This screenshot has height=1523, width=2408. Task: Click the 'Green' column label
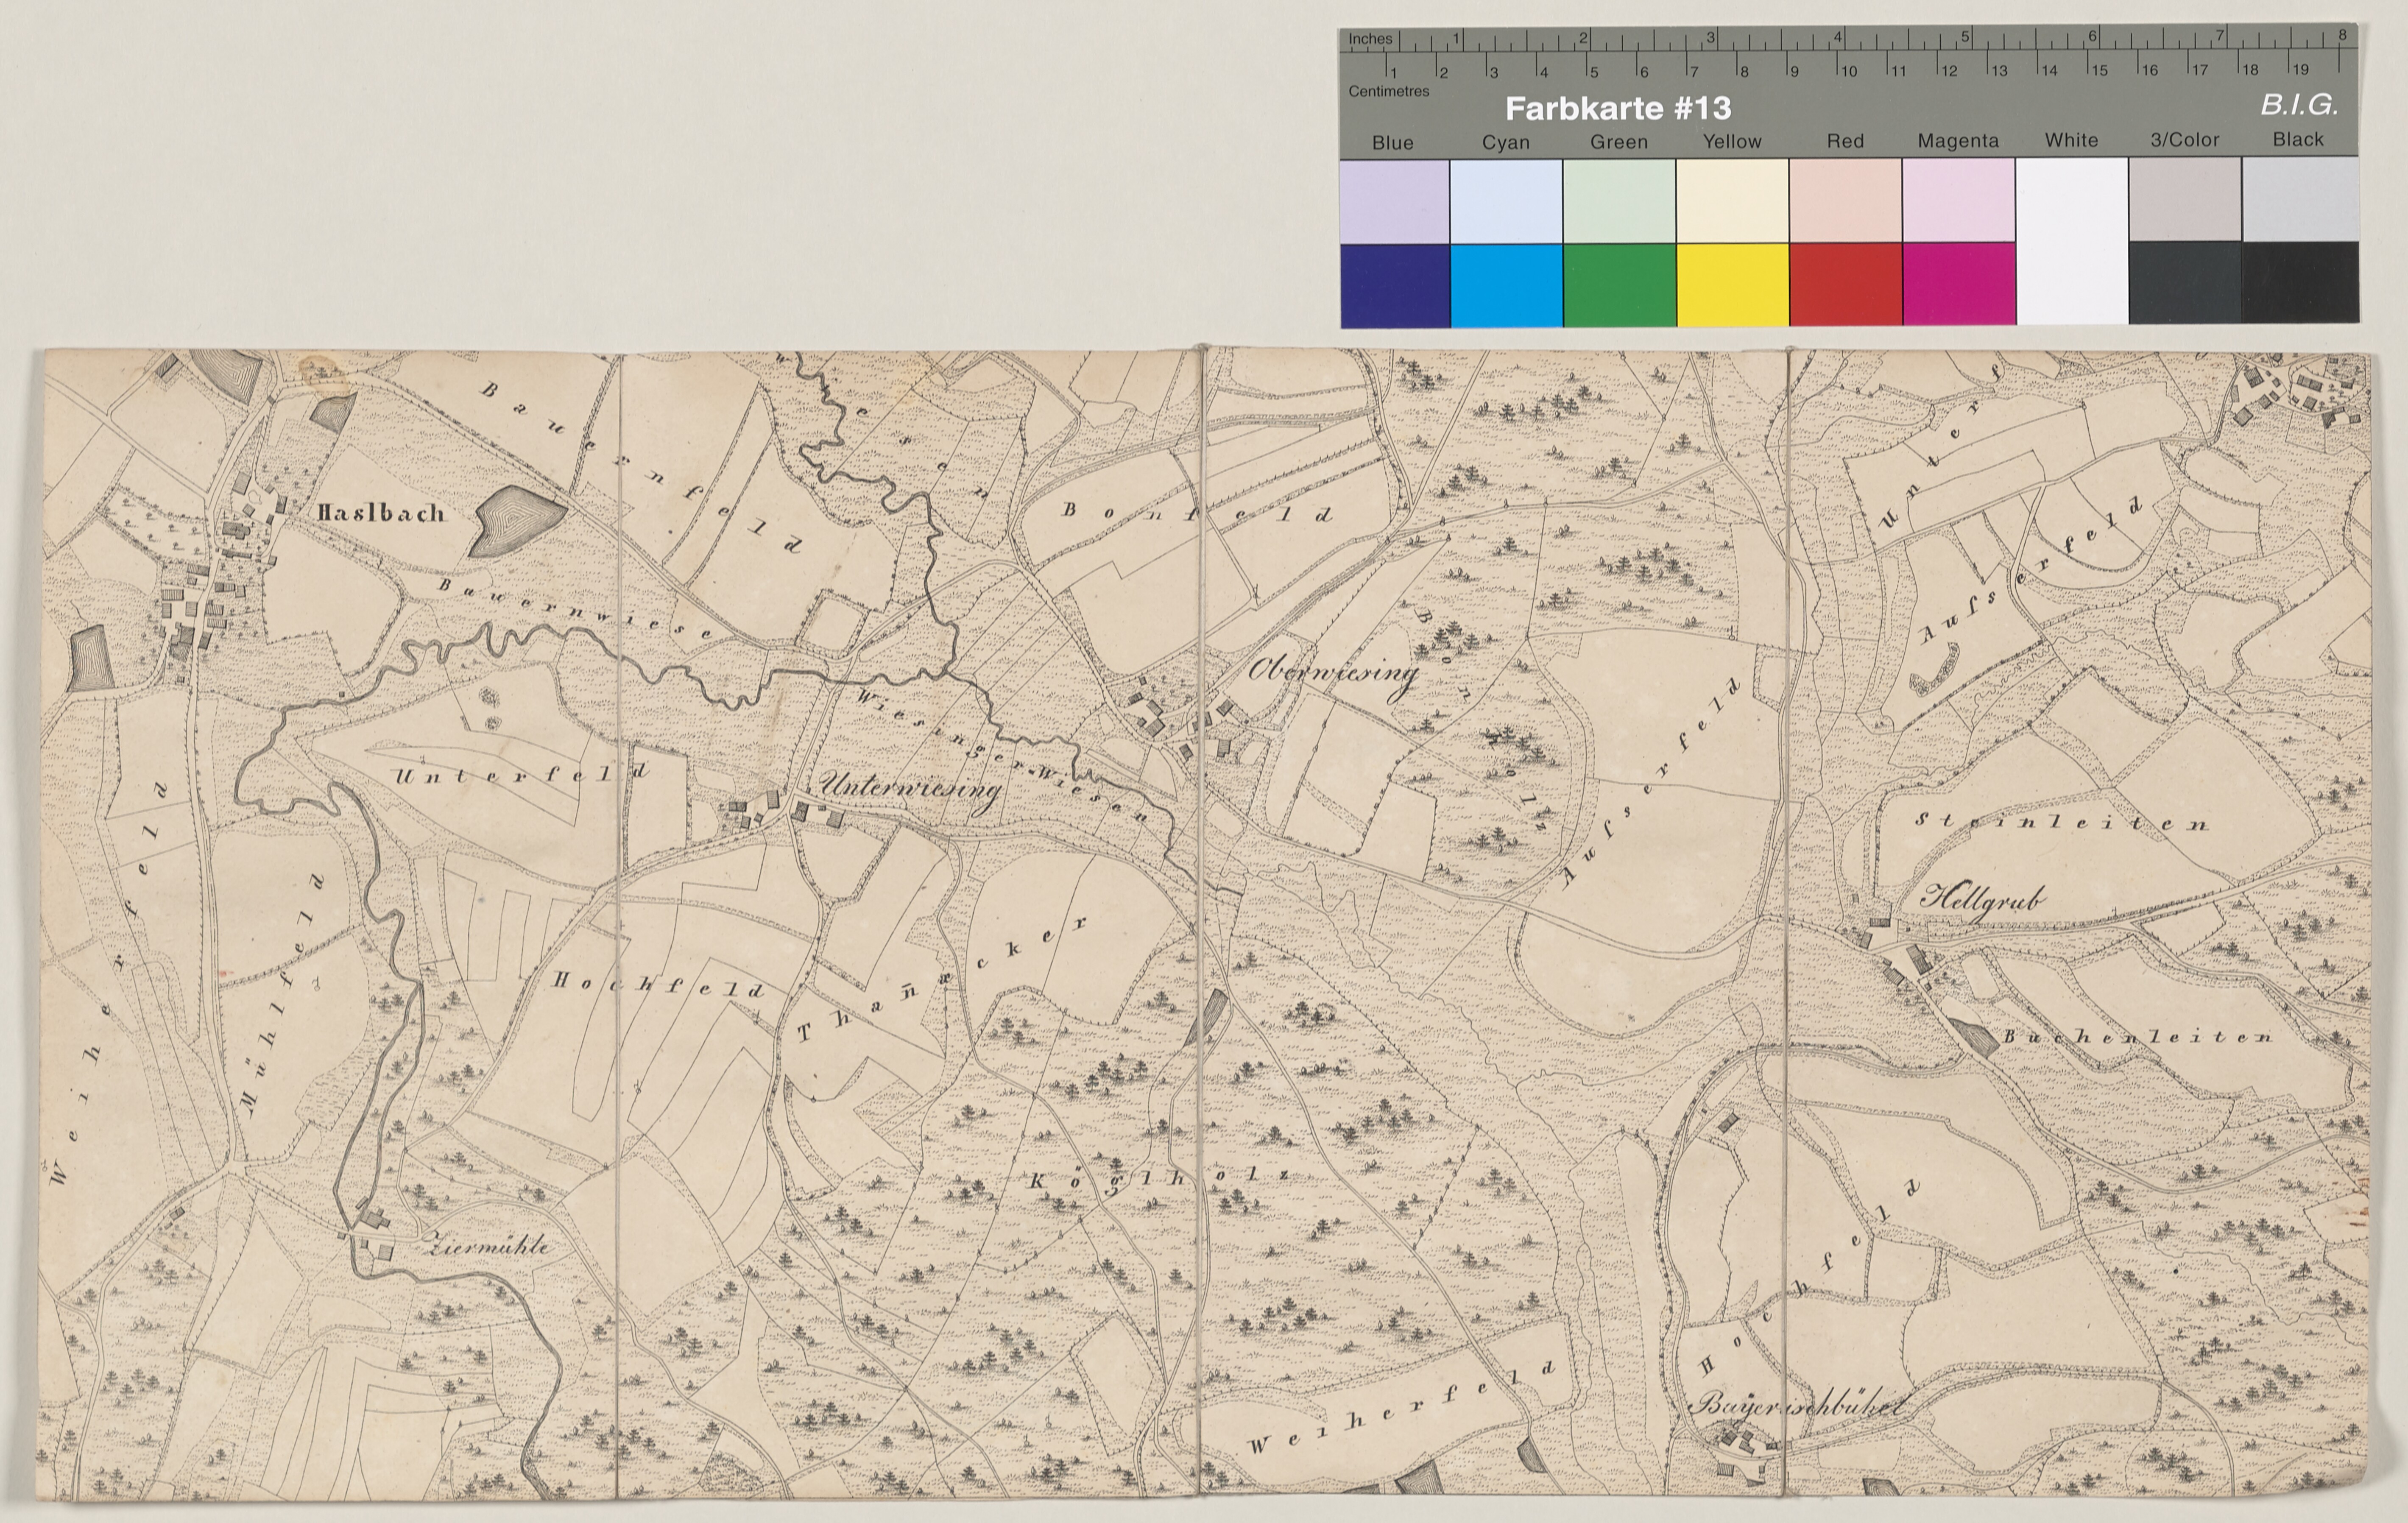click(1619, 142)
